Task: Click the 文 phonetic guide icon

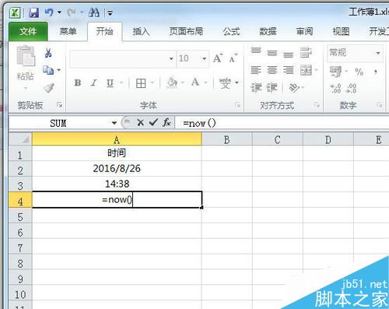Action: 225,83
